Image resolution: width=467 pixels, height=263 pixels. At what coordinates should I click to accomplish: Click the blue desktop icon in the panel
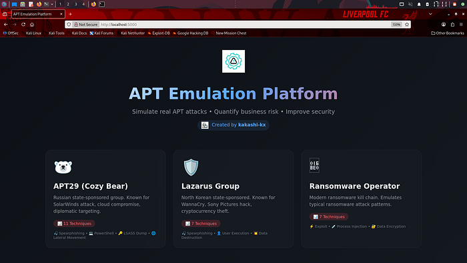tap(14, 4)
